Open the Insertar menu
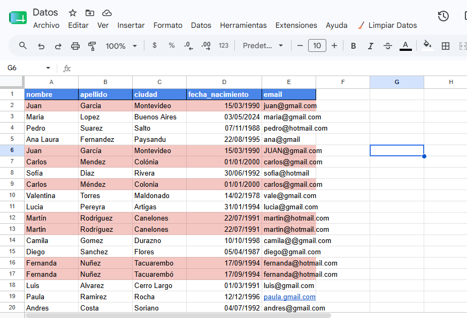467x318 pixels. point(131,25)
